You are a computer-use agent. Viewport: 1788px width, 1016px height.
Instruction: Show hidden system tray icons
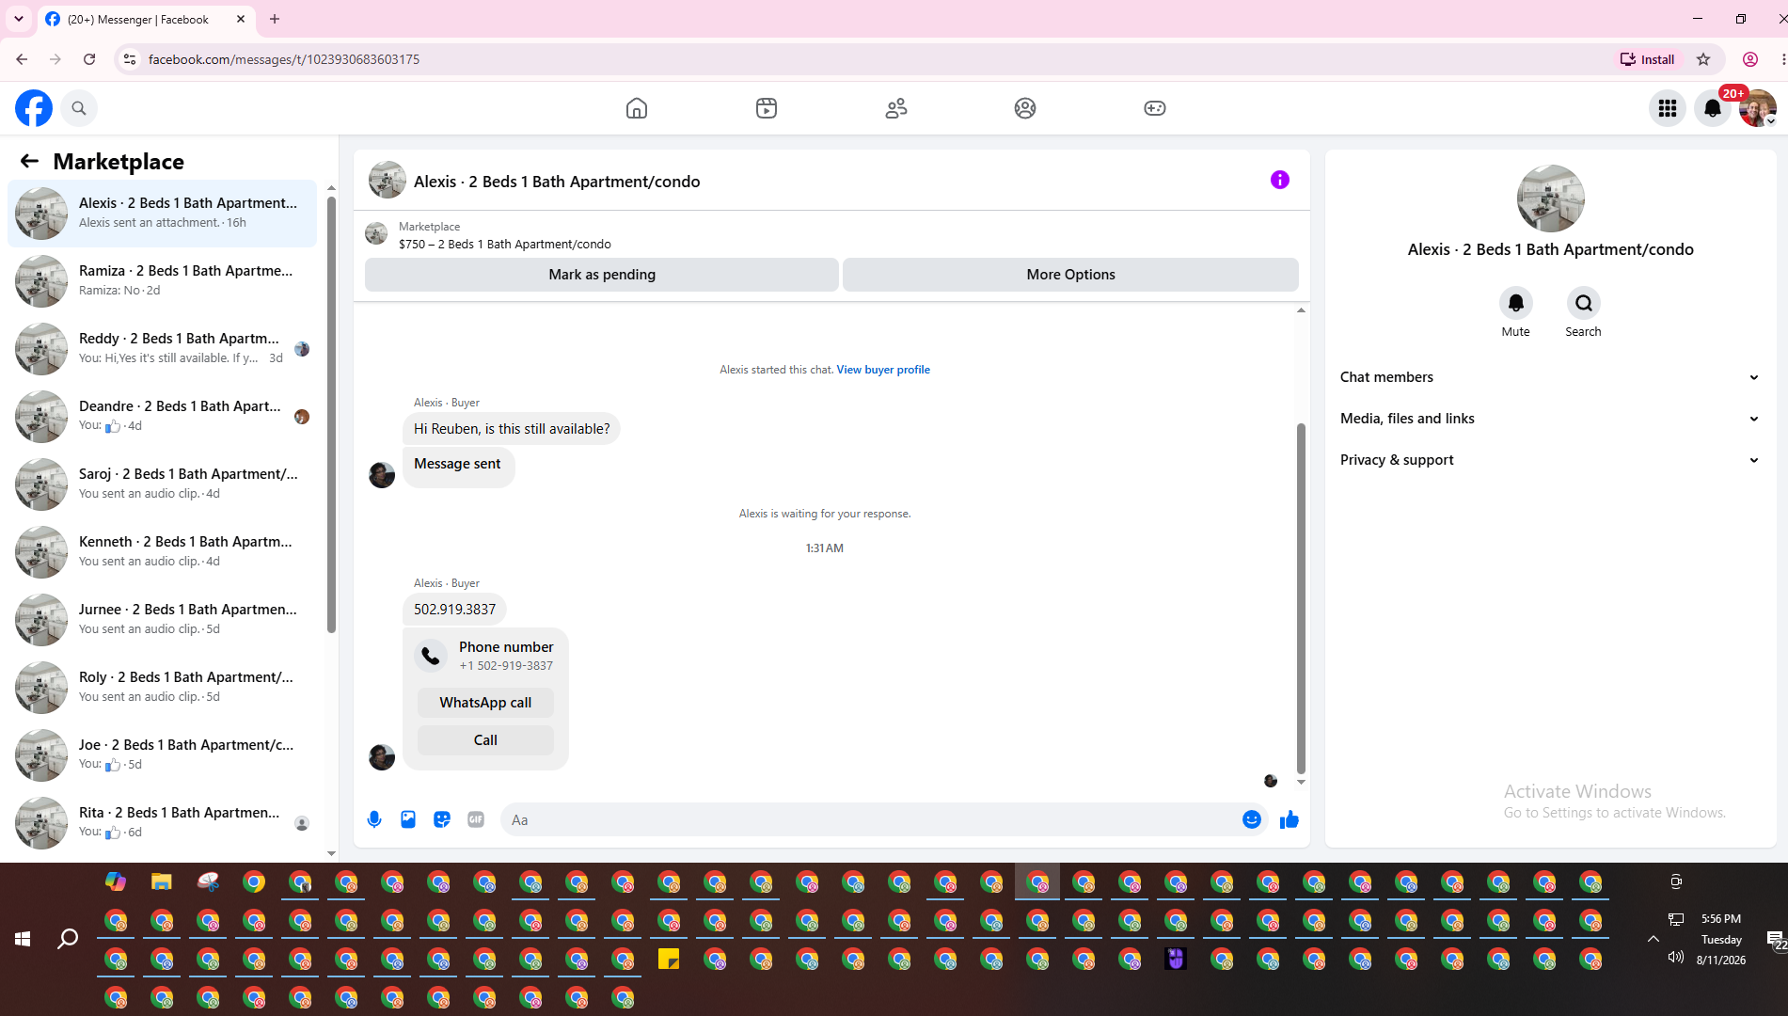click(1653, 939)
